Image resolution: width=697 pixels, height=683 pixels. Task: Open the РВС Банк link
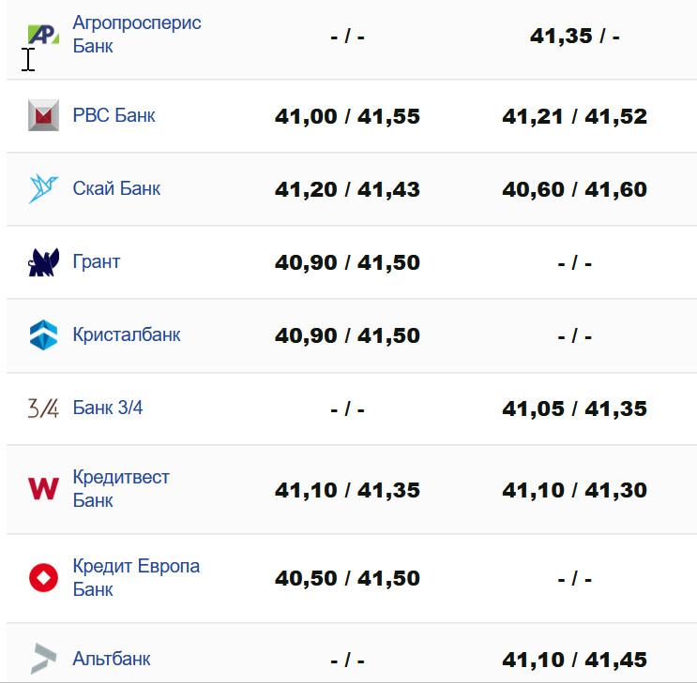click(x=114, y=115)
